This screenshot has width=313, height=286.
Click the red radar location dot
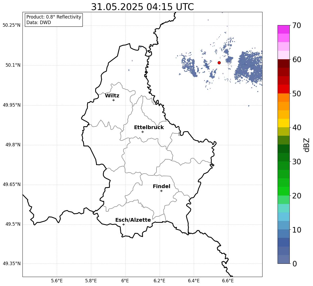click(219, 63)
